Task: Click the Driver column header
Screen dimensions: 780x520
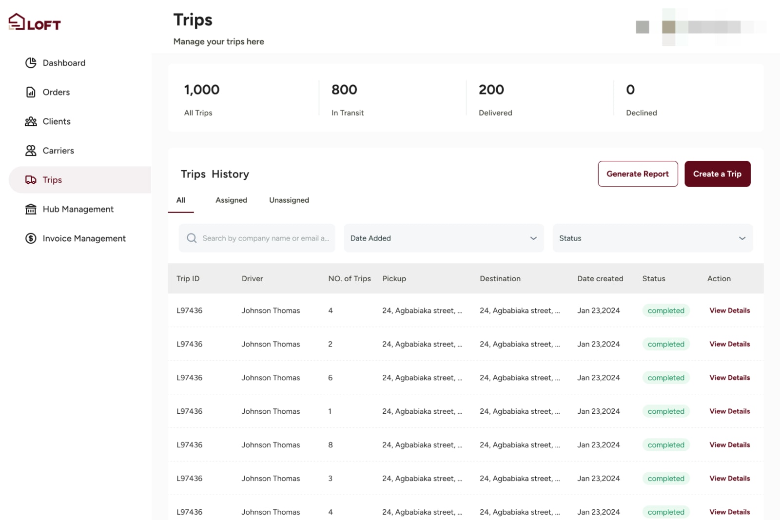Action: 252,279
